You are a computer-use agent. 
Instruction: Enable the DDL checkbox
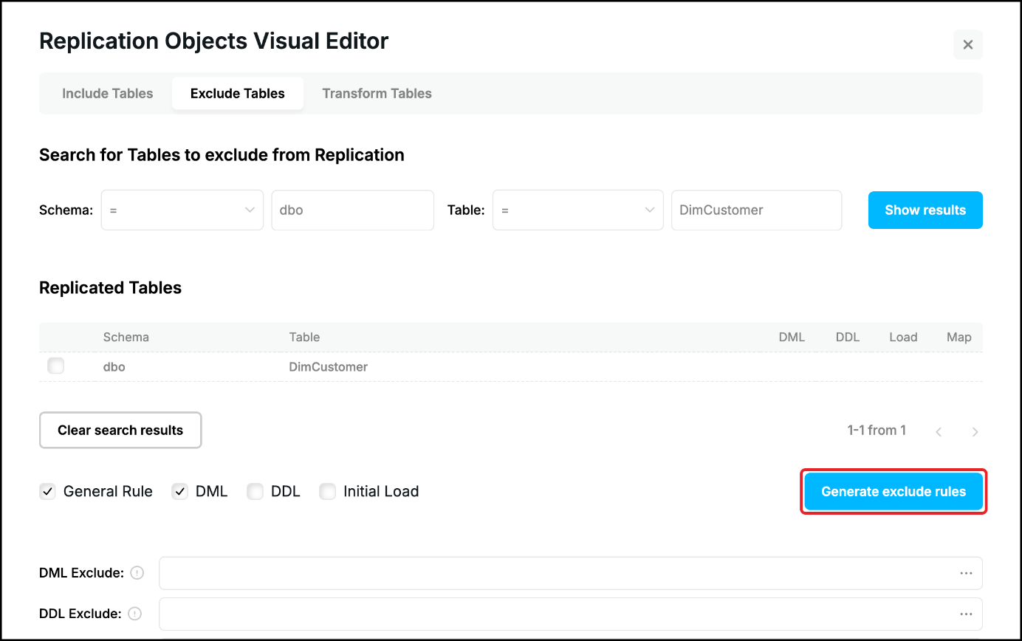click(x=255, y=491)
